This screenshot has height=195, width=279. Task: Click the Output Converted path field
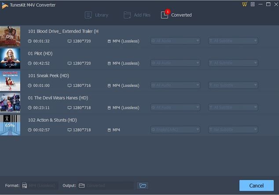[x=106, y=186]
